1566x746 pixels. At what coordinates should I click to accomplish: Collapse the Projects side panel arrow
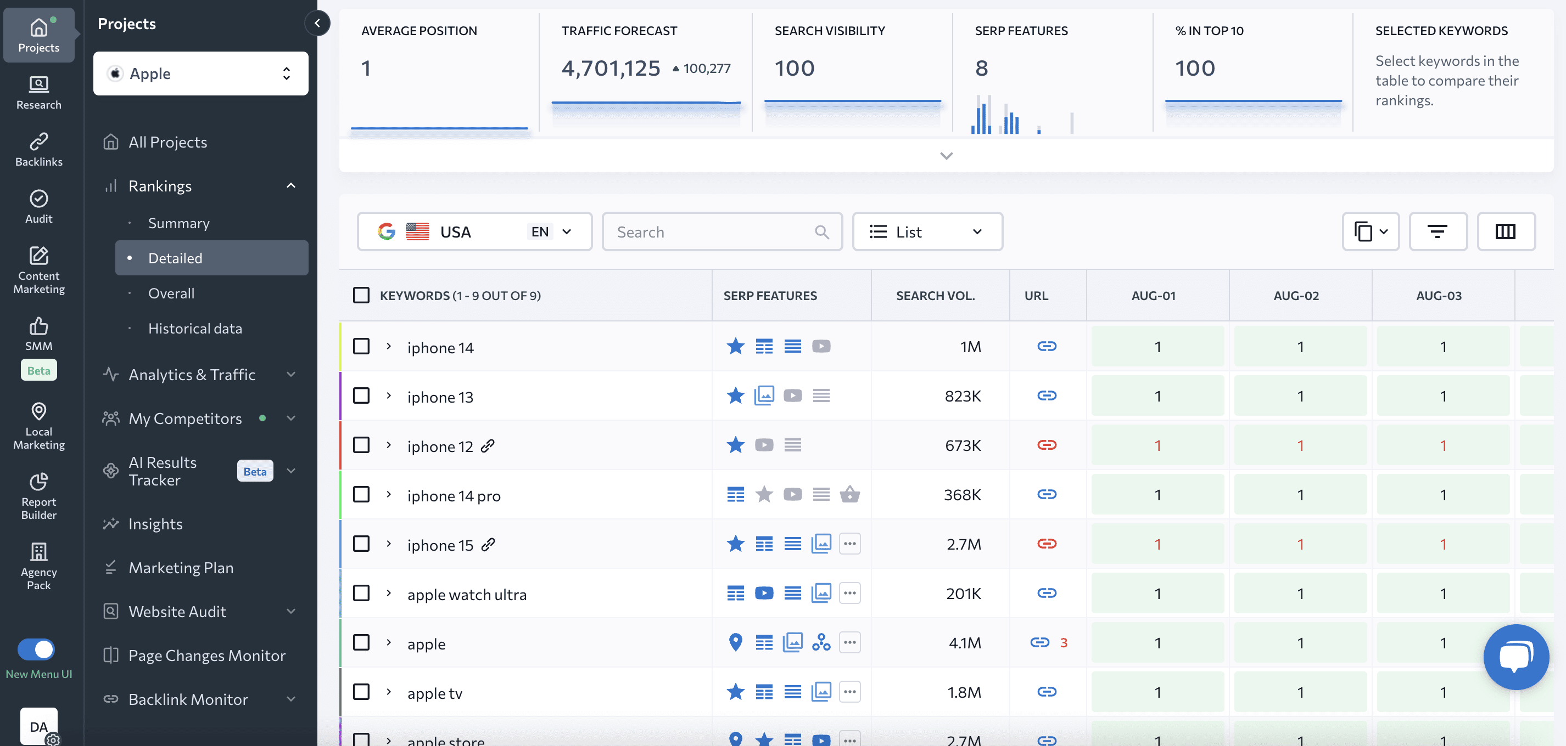click(317, 23)
